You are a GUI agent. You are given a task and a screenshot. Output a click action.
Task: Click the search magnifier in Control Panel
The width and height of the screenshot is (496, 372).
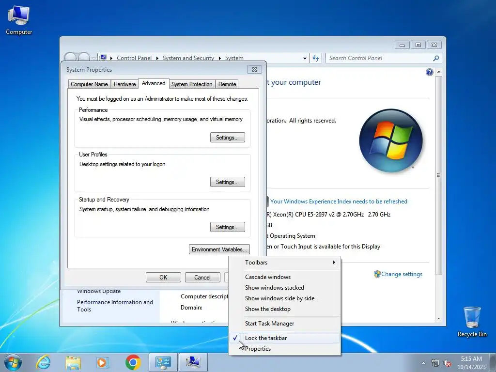436,58
